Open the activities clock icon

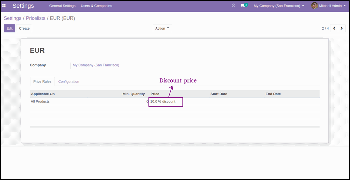234,6
